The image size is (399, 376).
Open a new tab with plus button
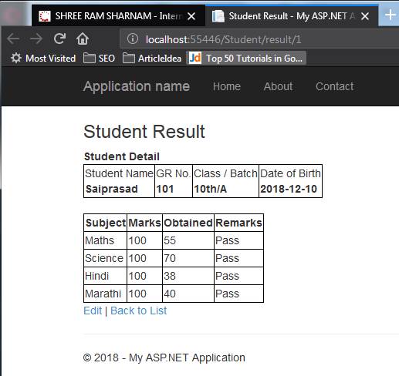(x=391, y=15)
